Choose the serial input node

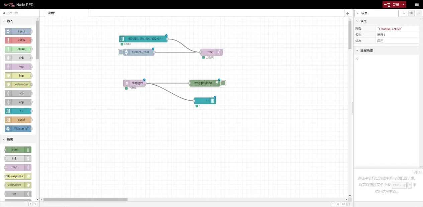(x=18, y=120)
